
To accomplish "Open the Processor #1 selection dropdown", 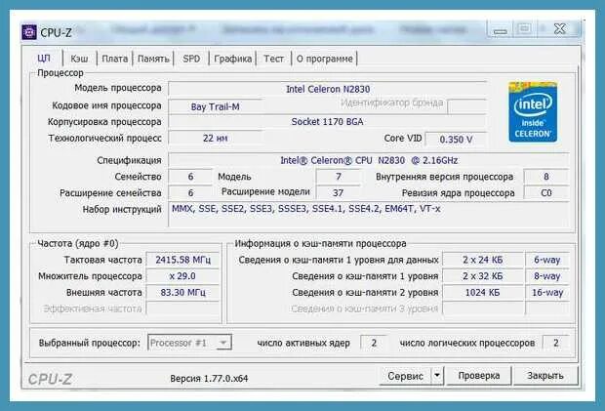I will click(x=189, y=343).
